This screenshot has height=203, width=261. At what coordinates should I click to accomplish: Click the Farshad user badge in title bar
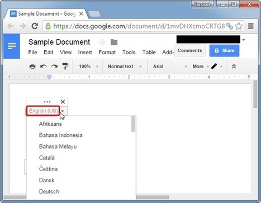(202, 4)
